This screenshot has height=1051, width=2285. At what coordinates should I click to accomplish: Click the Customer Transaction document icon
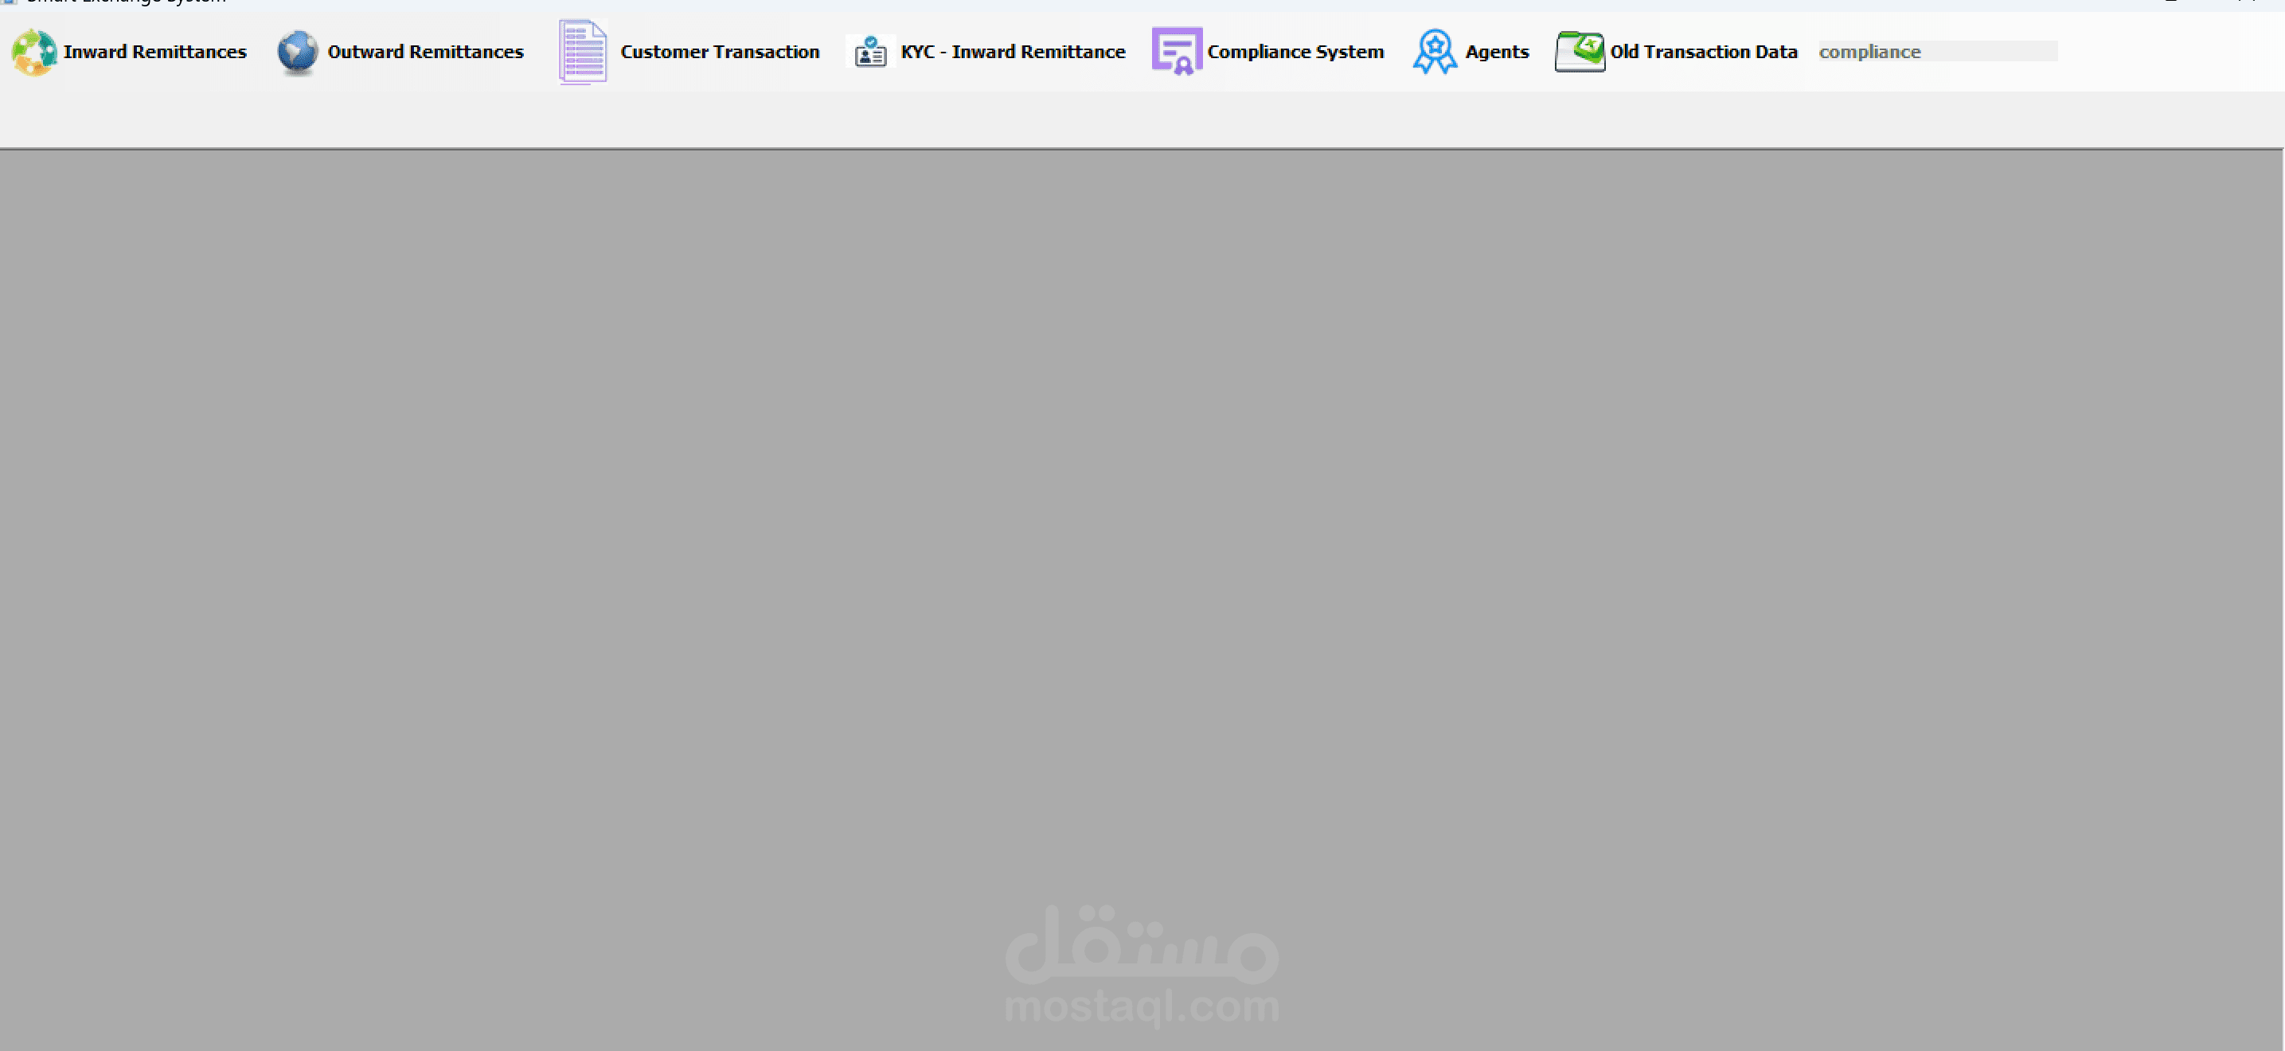583,53
